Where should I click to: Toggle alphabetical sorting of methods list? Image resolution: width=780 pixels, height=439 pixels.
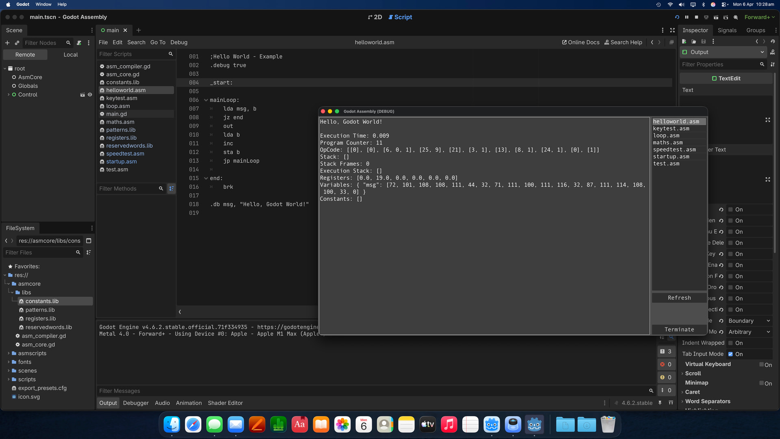coord(171,189)
